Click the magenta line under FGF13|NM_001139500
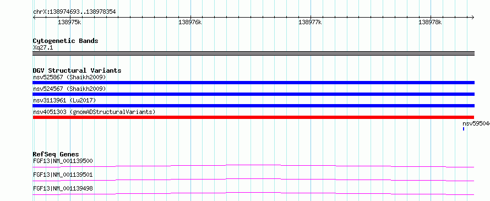490x201 pixels. coord(253,166)
